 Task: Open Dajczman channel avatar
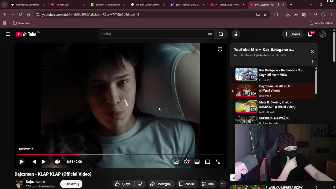pyautogui.click(x=19, y=184)
